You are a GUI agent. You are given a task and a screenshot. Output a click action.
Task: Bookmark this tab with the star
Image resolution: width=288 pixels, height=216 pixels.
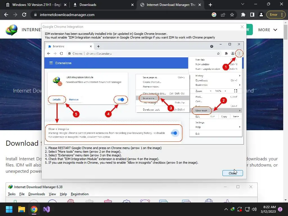[232, 15]
